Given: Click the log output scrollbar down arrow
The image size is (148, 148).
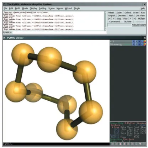Looking at the screenshot, I should coord(105,30).
